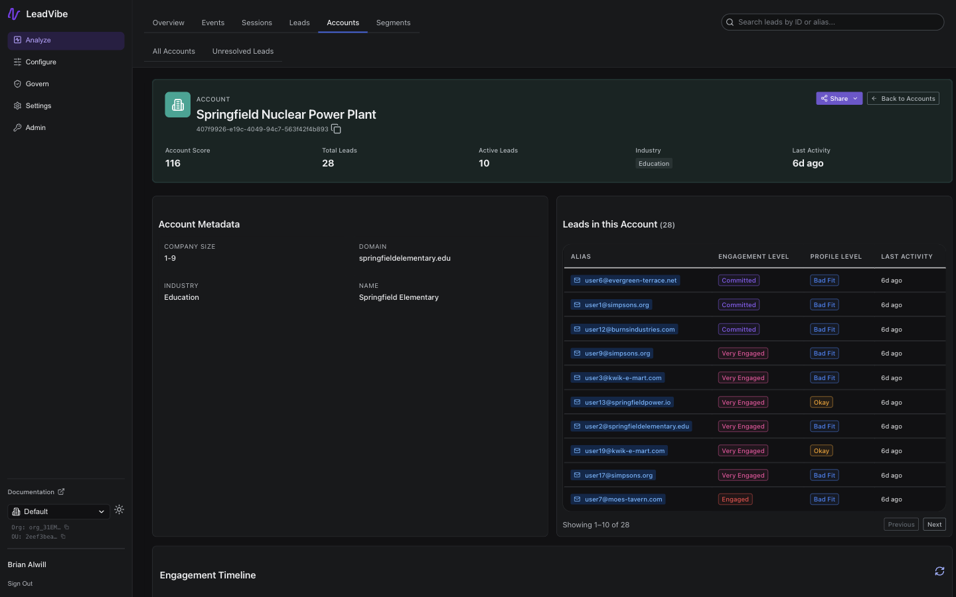The height and width of the screenshot is (597, 956).
Task: Refresh the Engagement Timeline panel
Action: pos(939,571)
